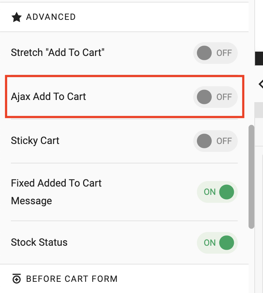Click the black button at the right edge

(259, 58)
